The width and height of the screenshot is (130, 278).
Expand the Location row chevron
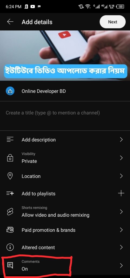(x=121, y=176)
